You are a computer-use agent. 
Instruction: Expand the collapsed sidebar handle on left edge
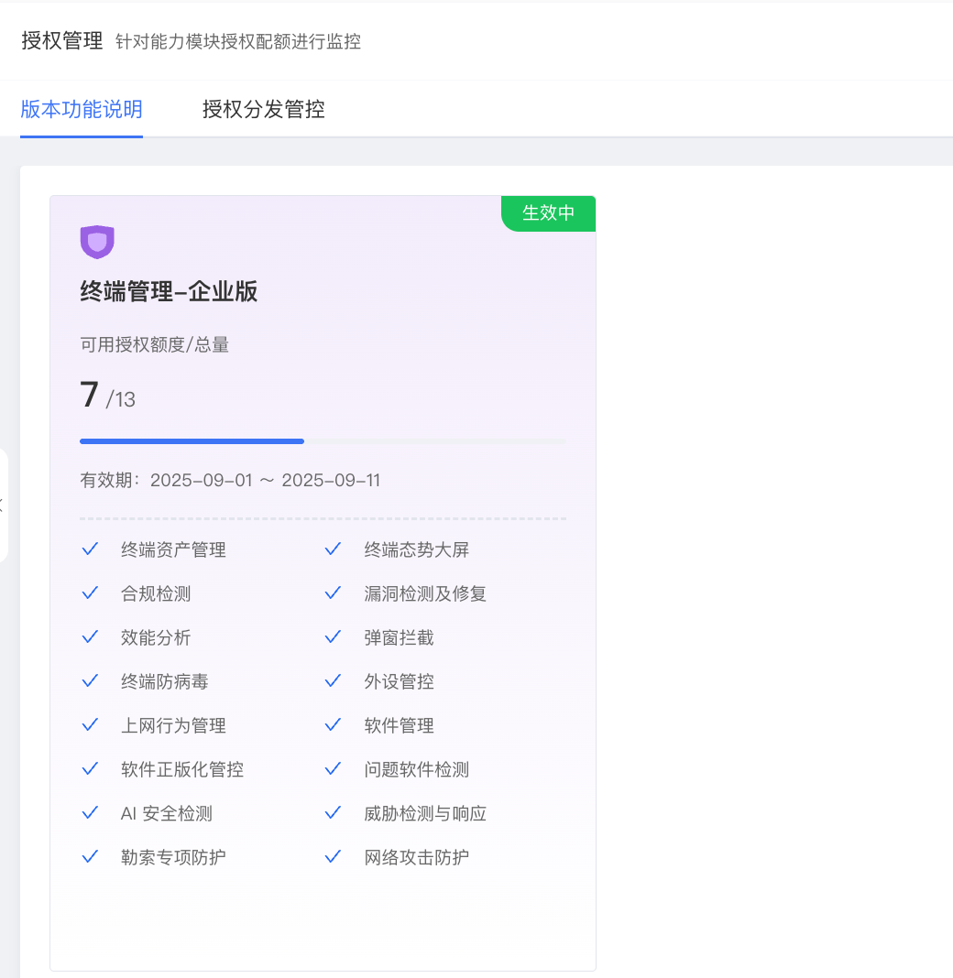[3, 505]
